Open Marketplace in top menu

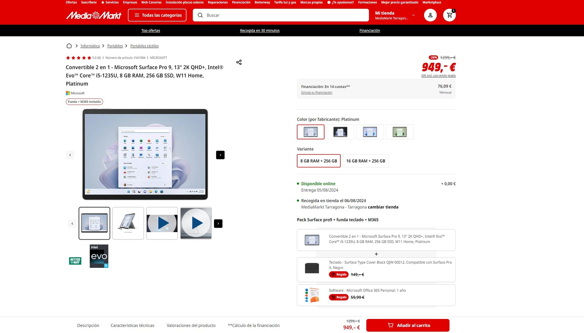[432, 2]
